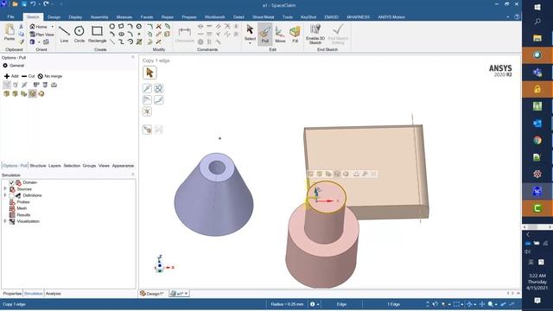
Task: Click the Select arrow in viewport tool guides
Action: pyautogui.click(x=149, y=73)
